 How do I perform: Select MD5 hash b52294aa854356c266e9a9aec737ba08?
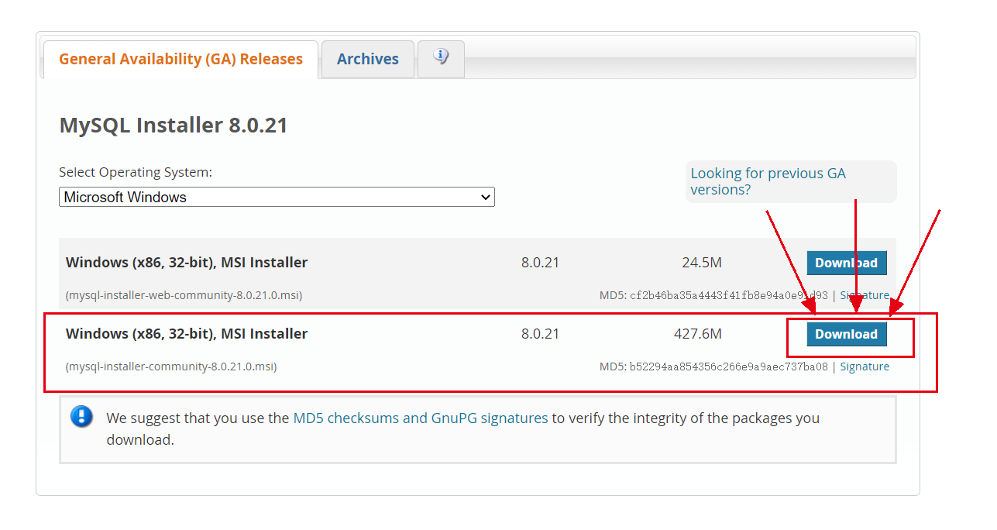pyautogui.click(x=728, y=367)
